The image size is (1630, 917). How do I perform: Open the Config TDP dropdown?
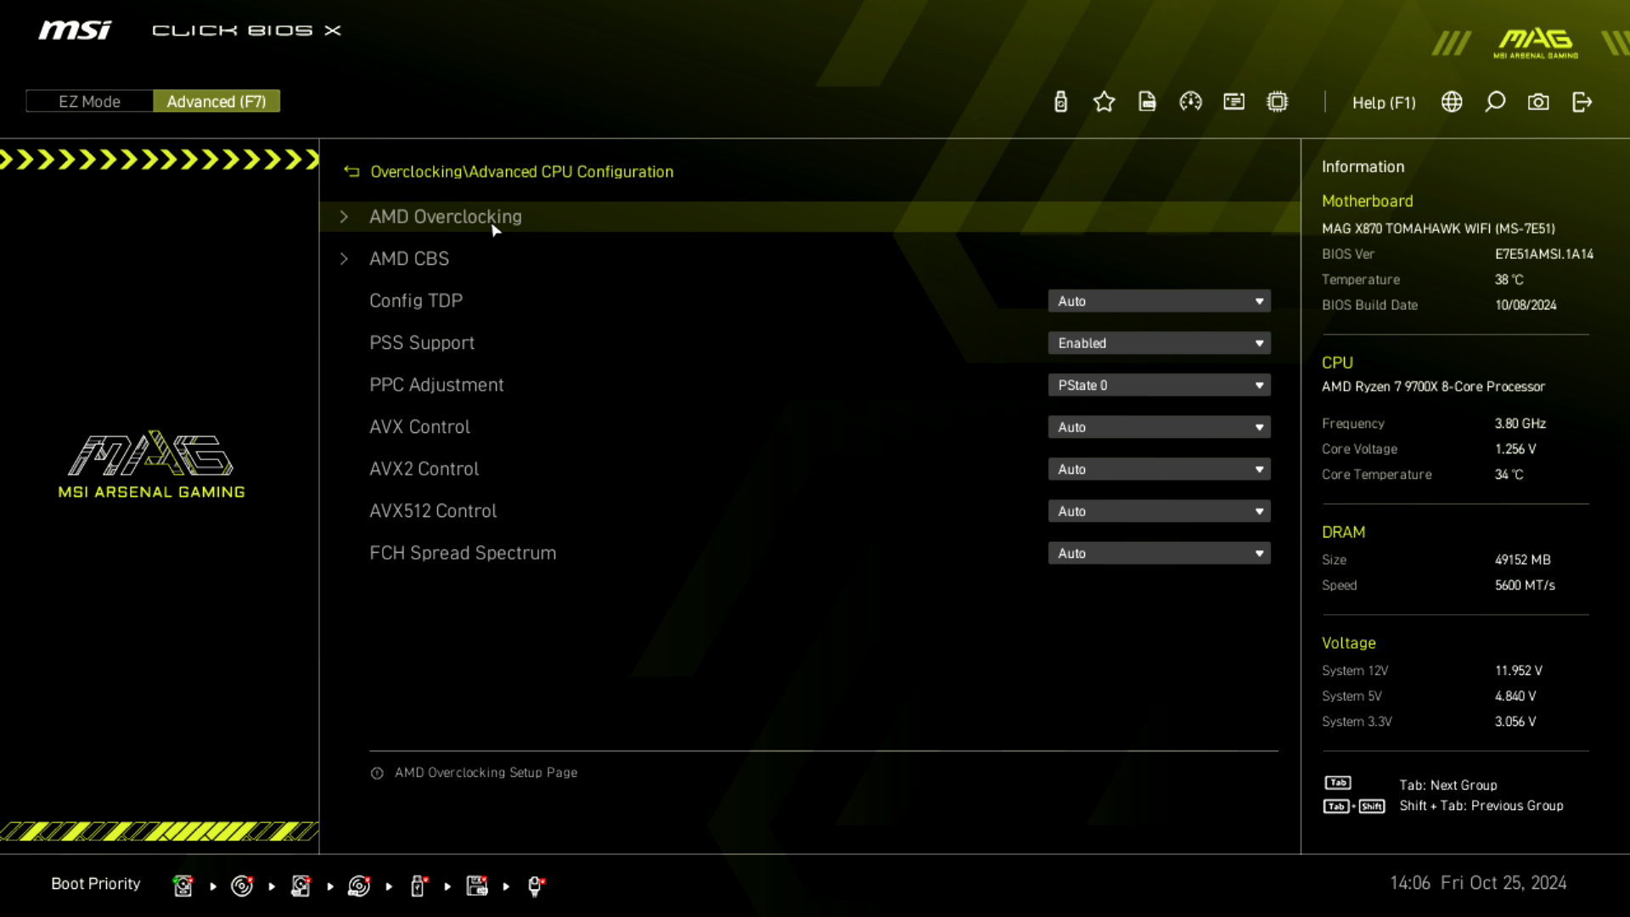(x=1159, y=301)
